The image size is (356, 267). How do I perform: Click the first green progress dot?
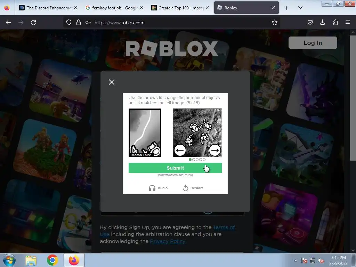point(190,160)
